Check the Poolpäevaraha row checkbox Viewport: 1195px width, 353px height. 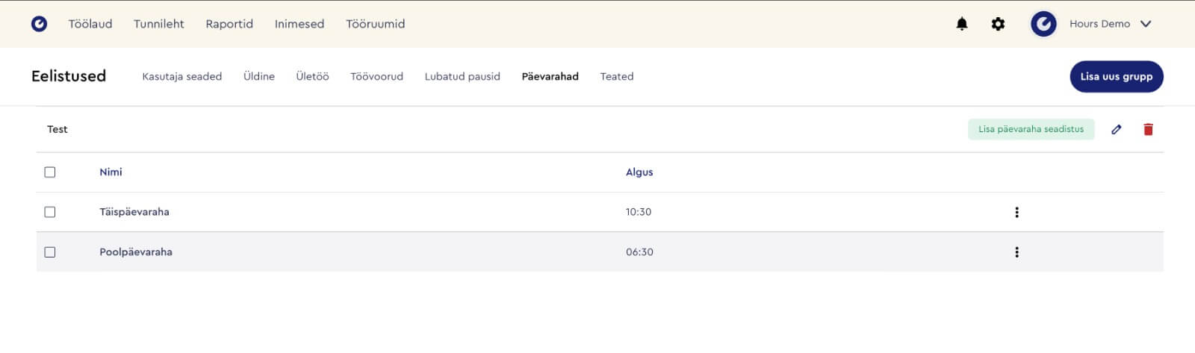click(x=50, y=252)
